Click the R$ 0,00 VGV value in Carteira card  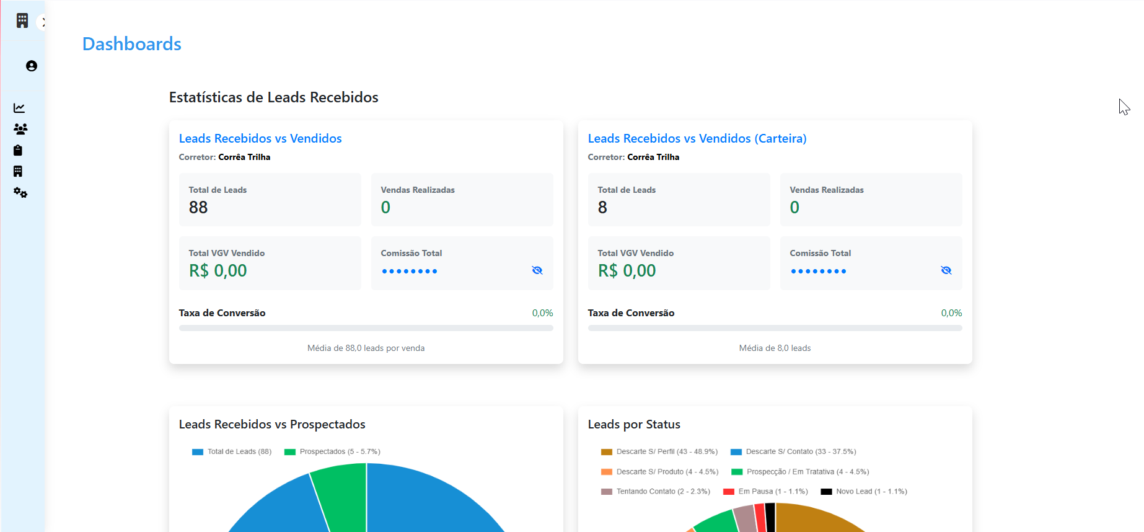click(x=627, y=271)
